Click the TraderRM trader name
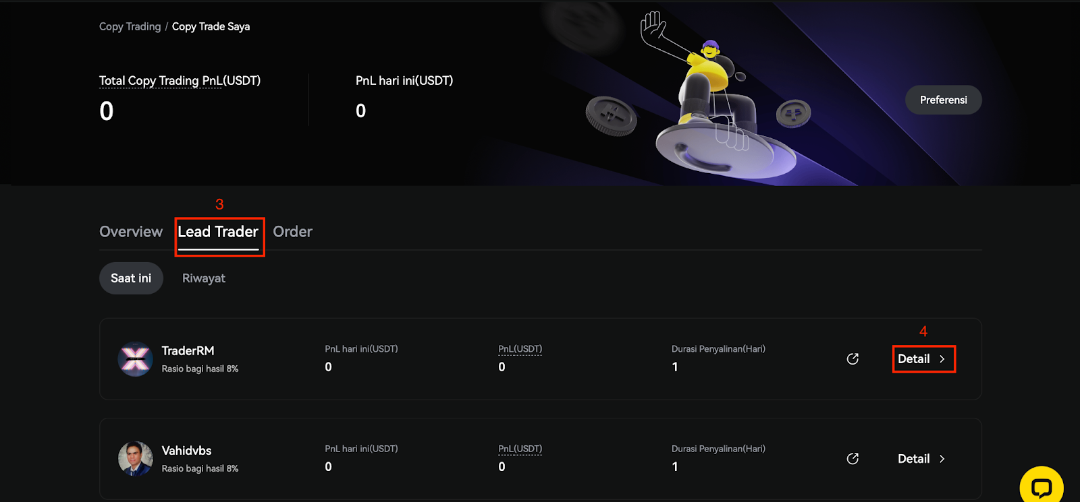The image size is (1080, 502). [188, 351]
